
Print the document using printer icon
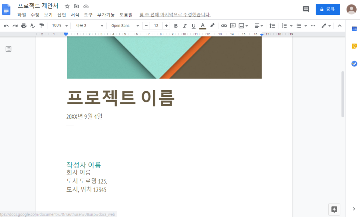[24, 26]
